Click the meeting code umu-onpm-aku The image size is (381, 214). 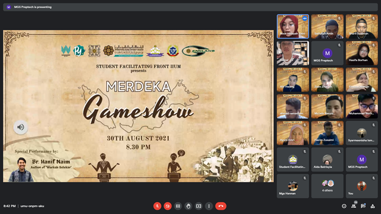coord(33,206)
